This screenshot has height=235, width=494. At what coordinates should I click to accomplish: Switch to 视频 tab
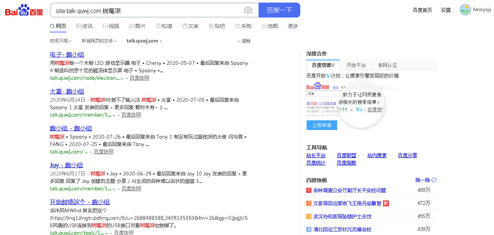click(x=111, y=26)
